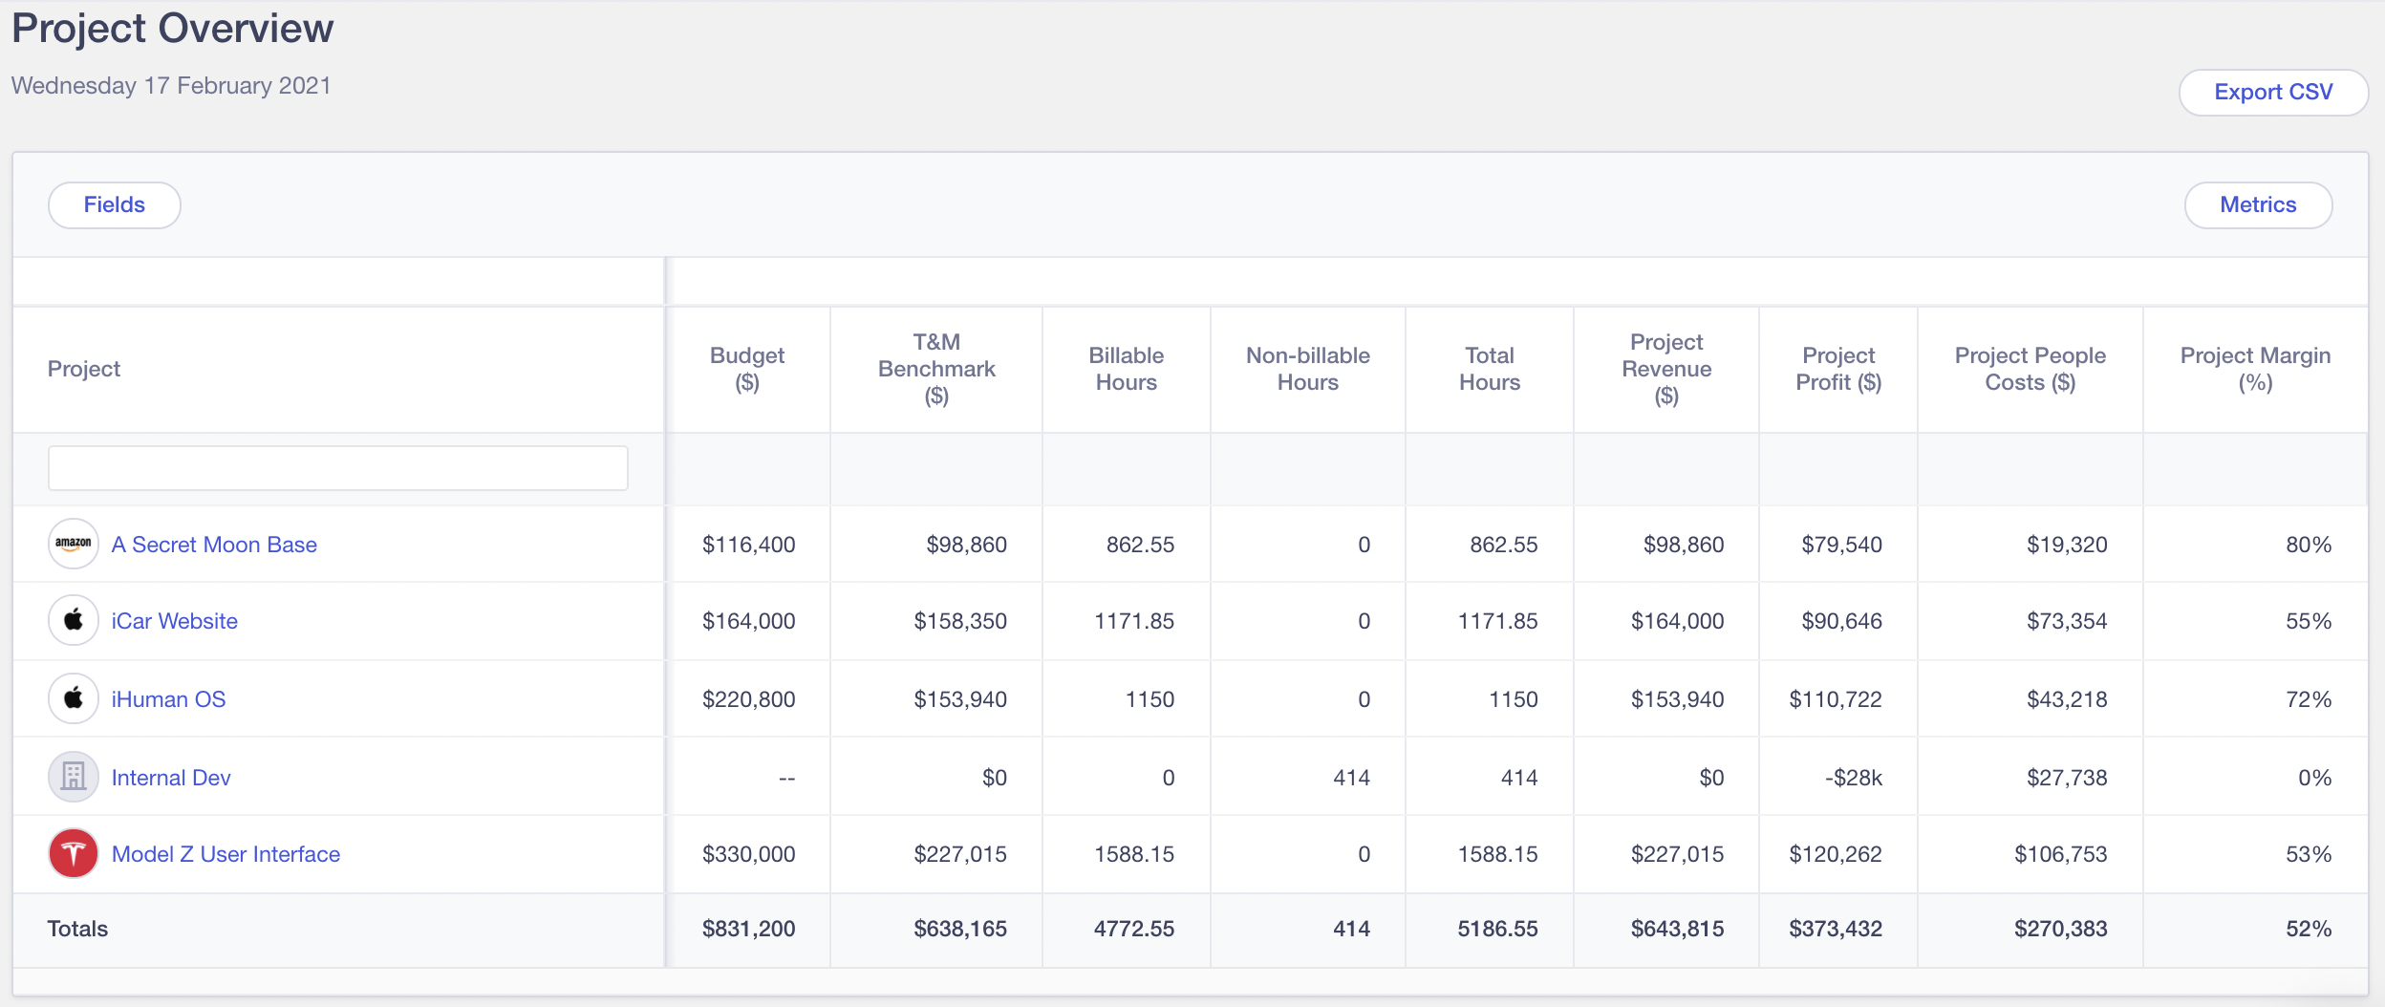Image resolution: width=2385 pixels, height=1007 pixels.
Task: Sort by Project Revenue column header
Action: click(1666, 369)
